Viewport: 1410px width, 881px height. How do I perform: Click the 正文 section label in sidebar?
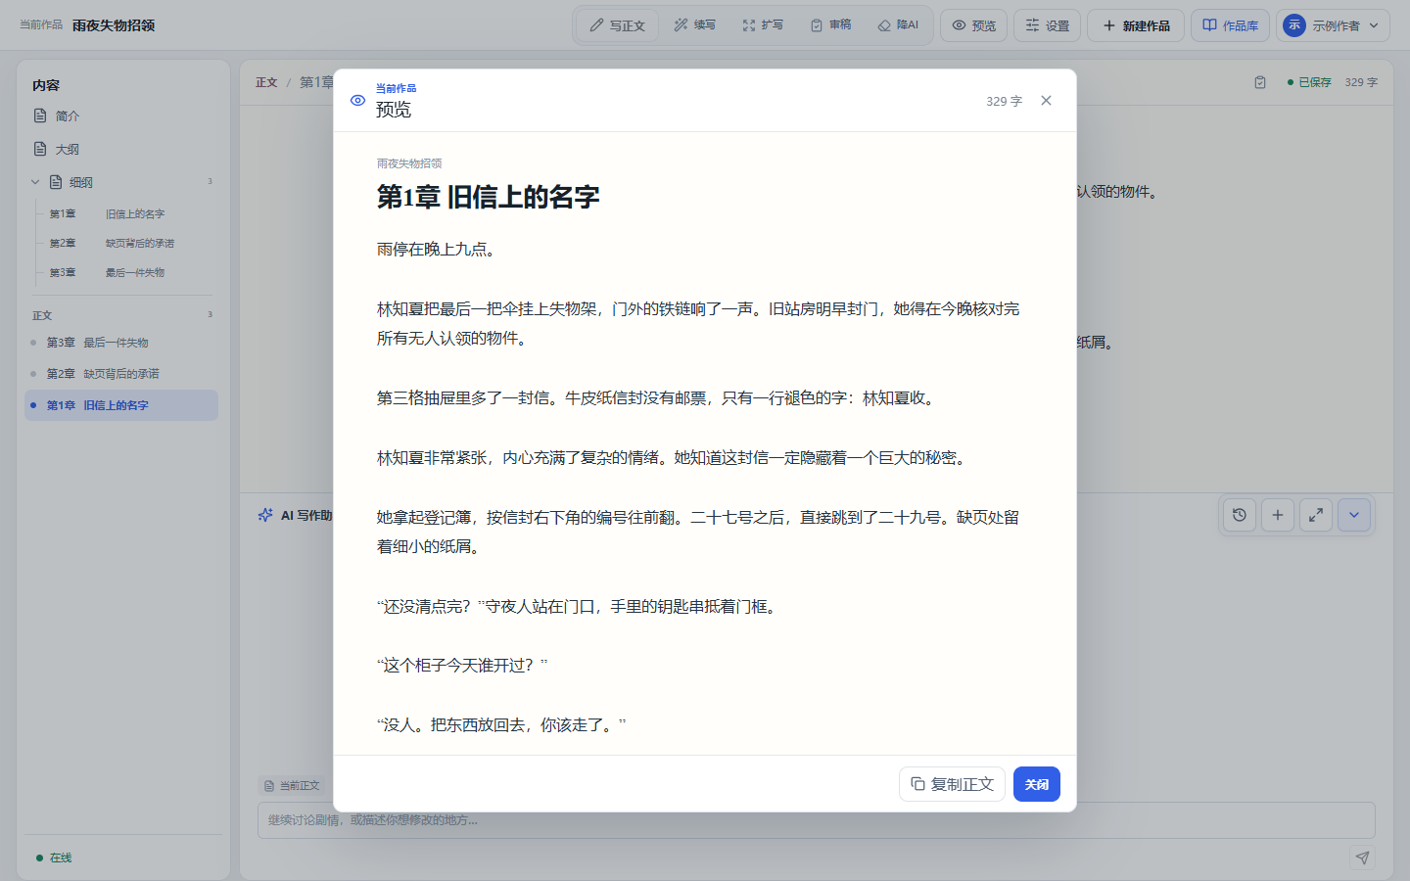(x=42, y=315)
